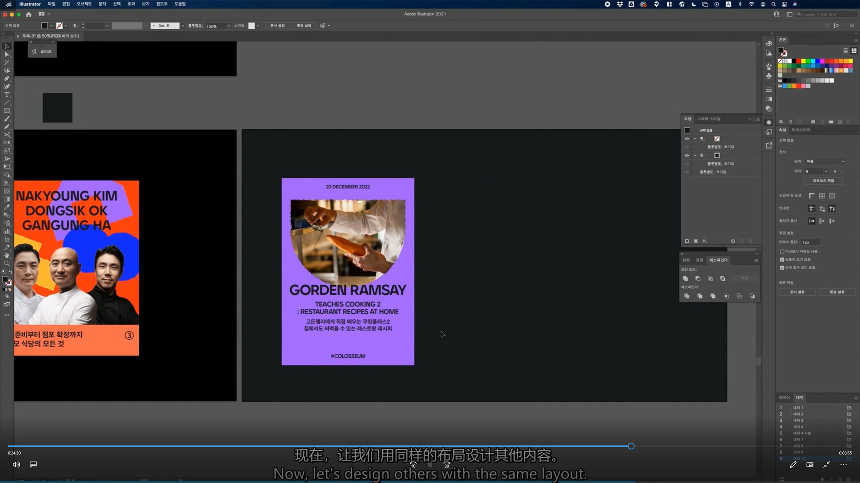The height and width of the screenshot is (483, 860).
Task: Select the Direct Selection tool
Action: click(x=7, y=54)
